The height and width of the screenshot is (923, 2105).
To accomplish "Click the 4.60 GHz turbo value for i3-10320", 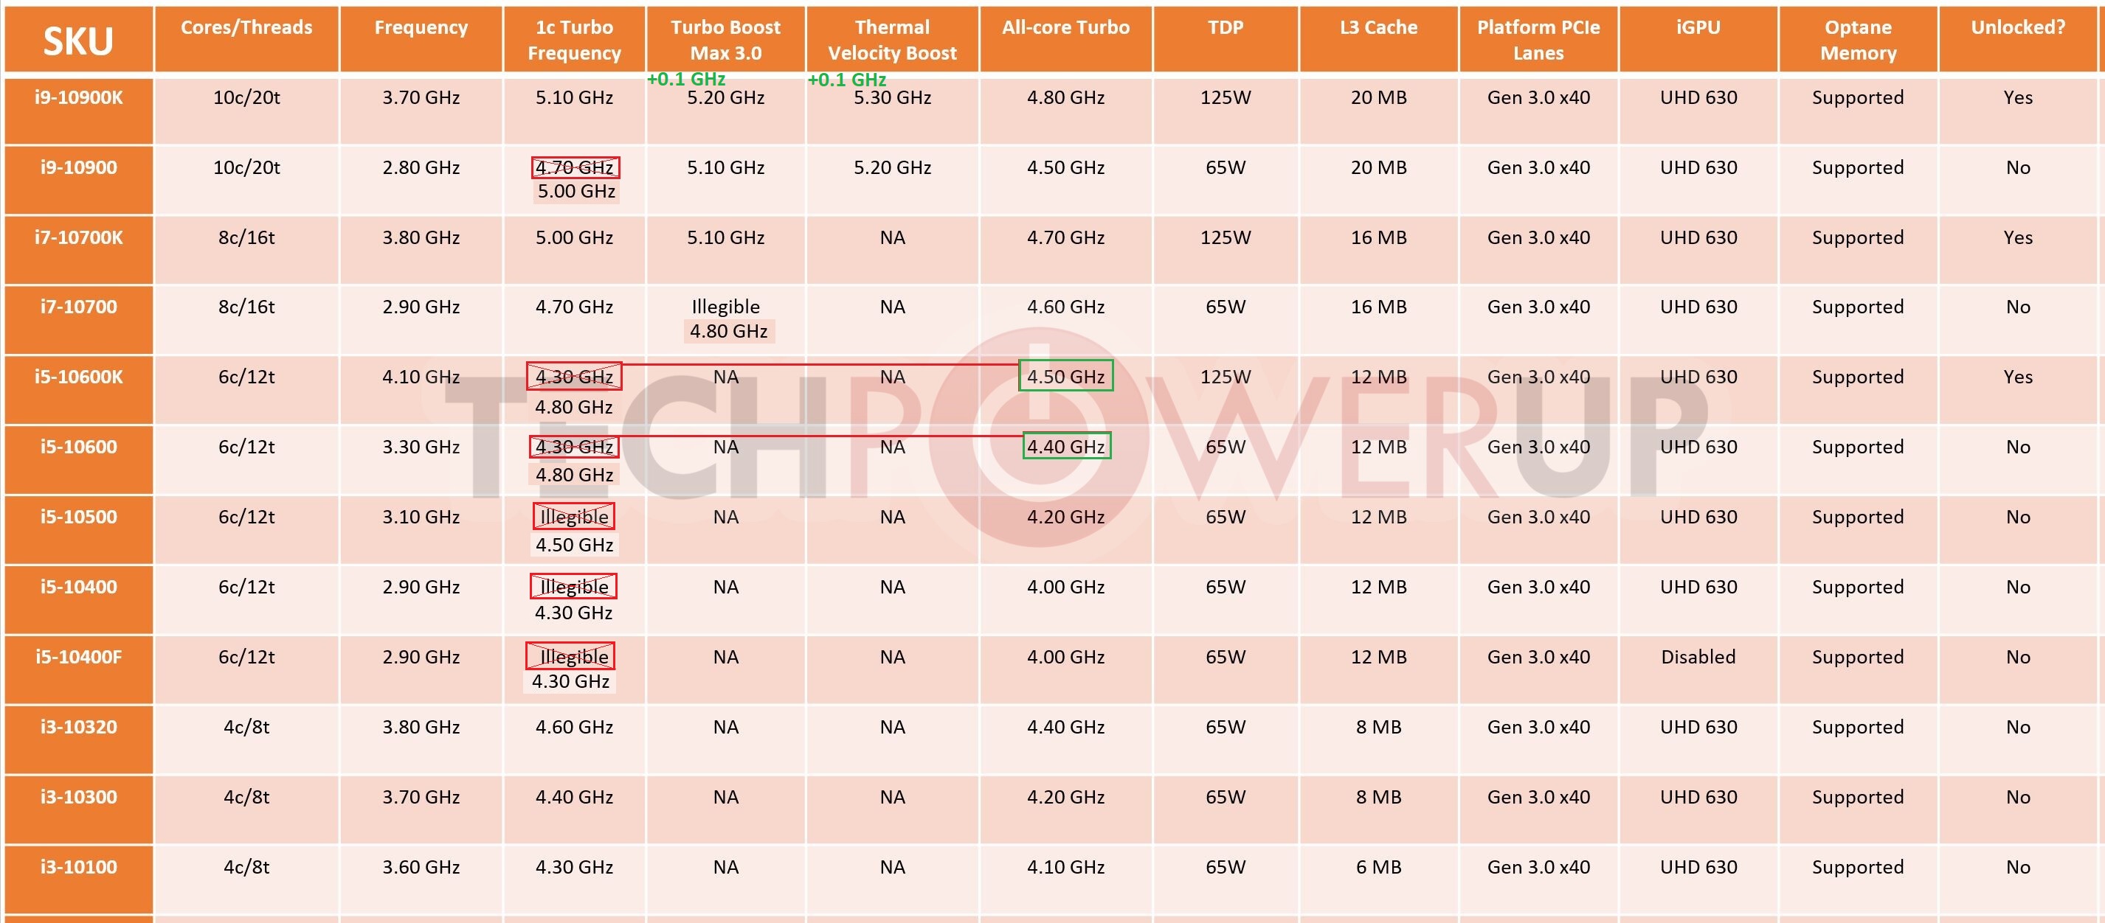I will point(573,727).
